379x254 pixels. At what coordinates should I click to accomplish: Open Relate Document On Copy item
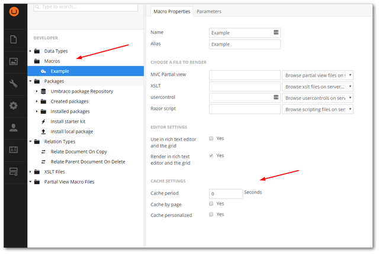[x=79, y=152]
